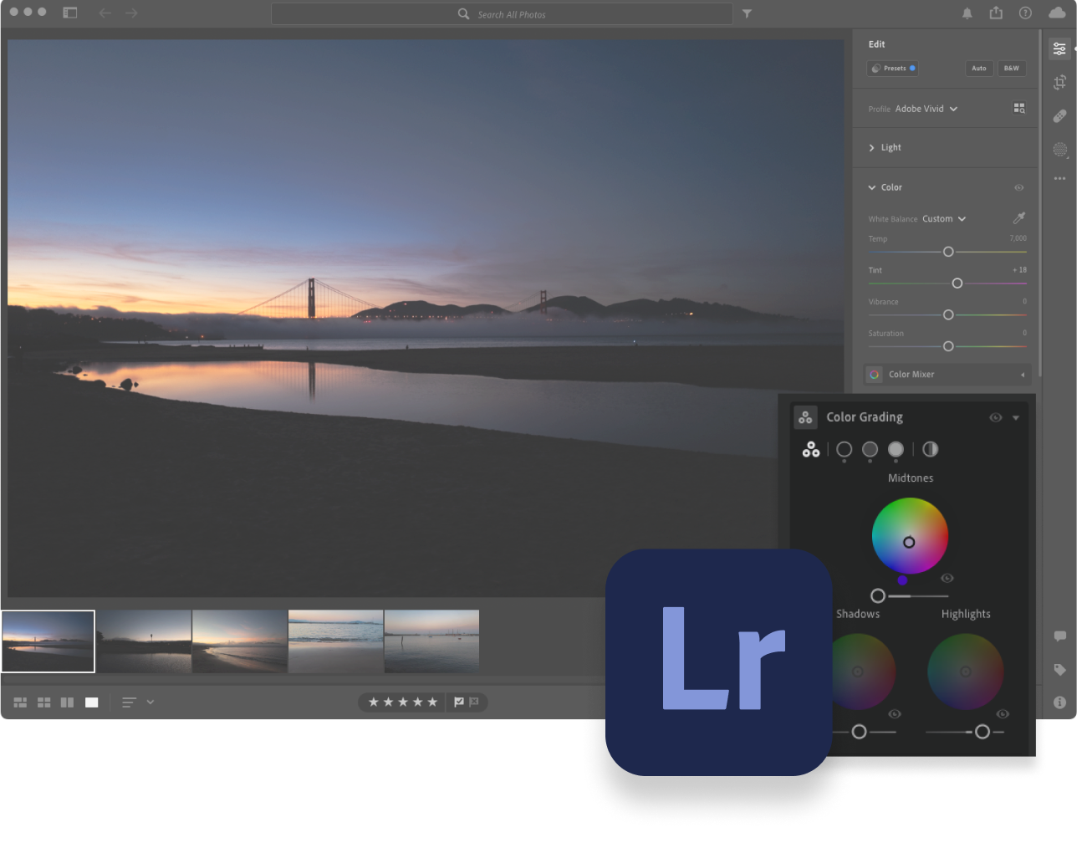Viewport: 1087px width, 853px height.
Task: Toggle Color section visibility eye
Action: 1018,187
